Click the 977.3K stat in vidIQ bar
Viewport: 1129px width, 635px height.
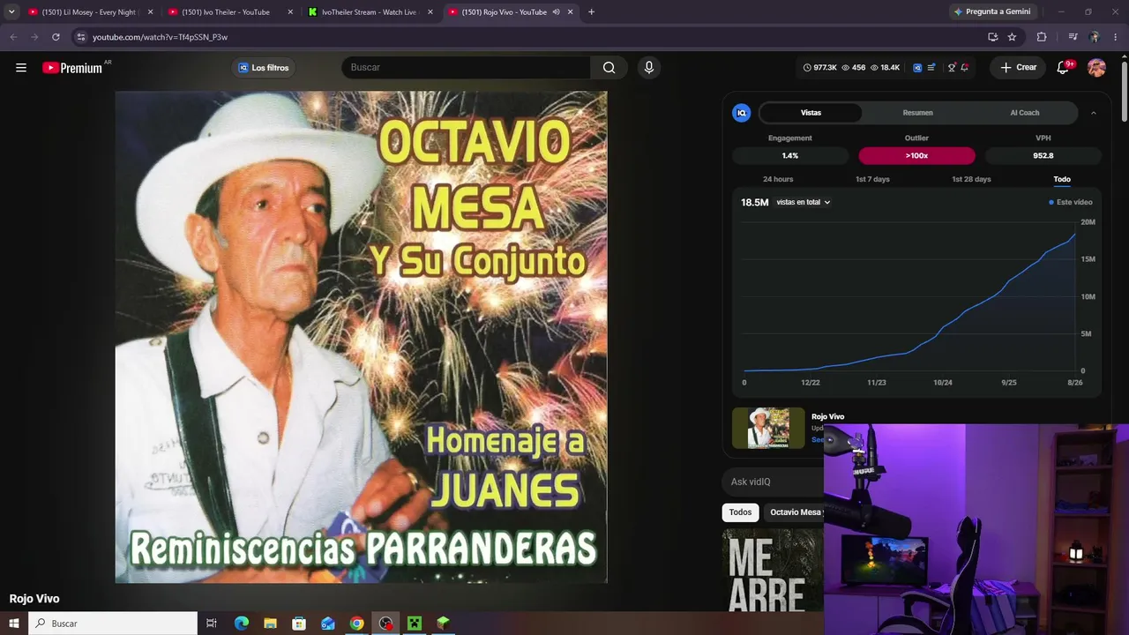click(x=820, y=68)
